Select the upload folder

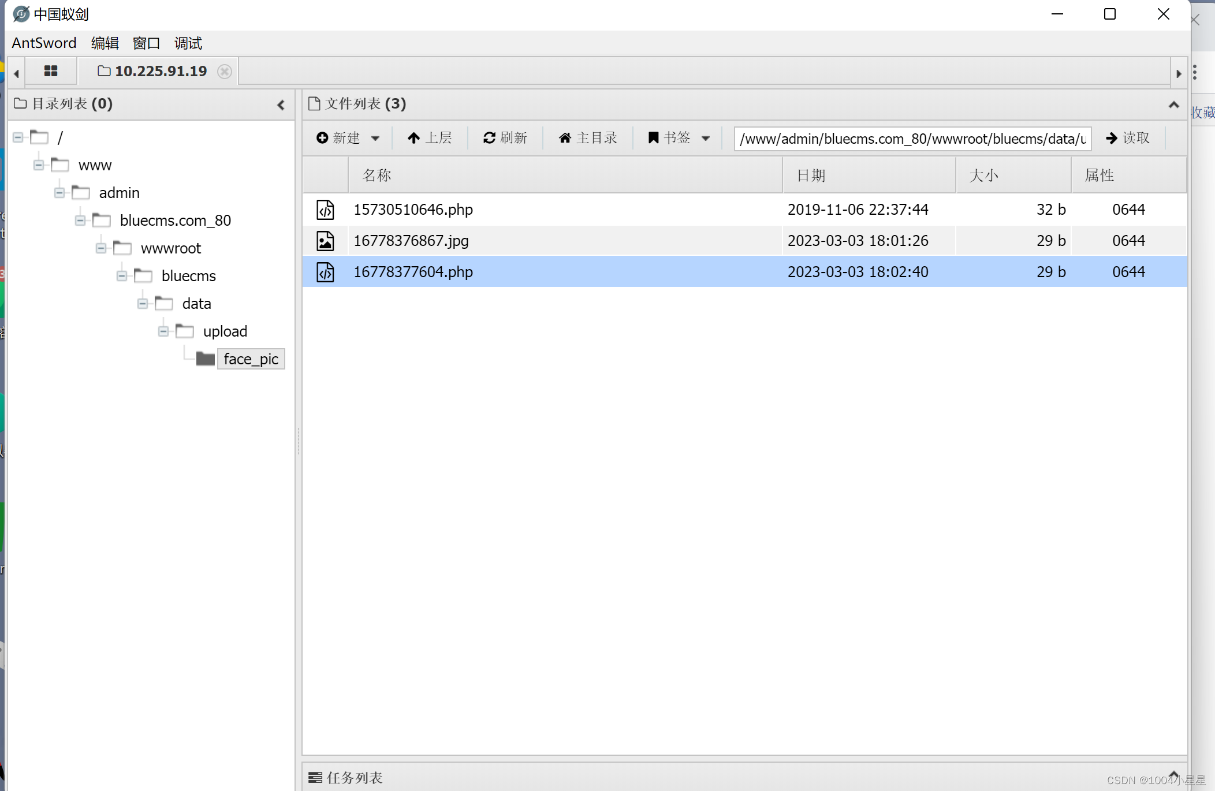[x=225, y=331]
